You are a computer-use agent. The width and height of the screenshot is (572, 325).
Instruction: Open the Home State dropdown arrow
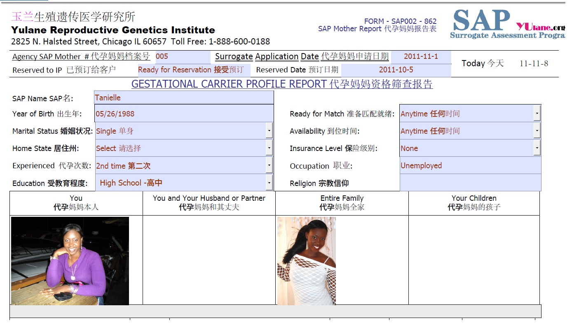point(269,148)
